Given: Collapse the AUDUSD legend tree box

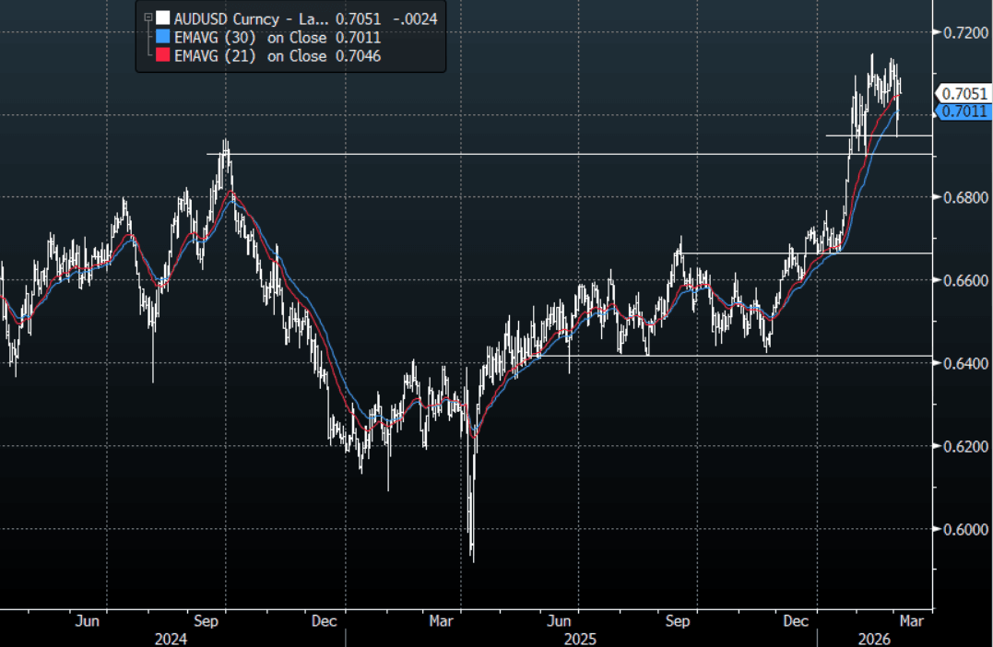Looking at the screenshot, I should (147, 17).
